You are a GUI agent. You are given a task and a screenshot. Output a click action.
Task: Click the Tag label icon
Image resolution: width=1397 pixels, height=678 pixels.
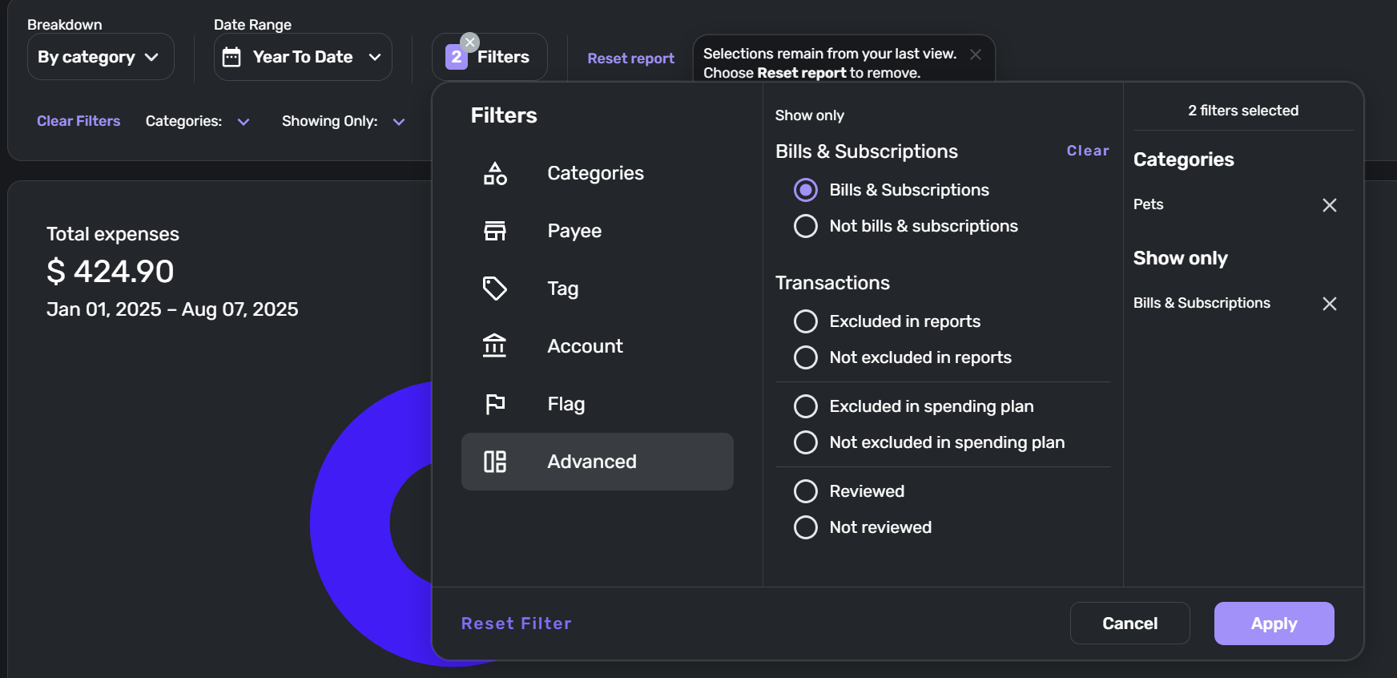pos(495,289)
